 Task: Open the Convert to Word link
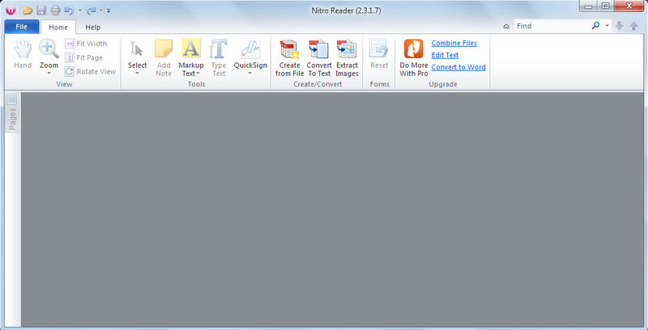tap(458, 67)
